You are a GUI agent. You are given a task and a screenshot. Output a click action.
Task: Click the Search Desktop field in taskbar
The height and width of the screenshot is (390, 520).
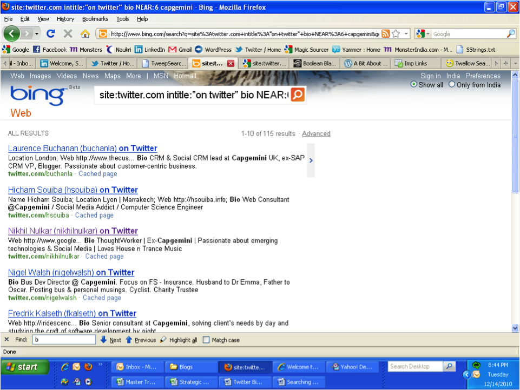(415, 366)
